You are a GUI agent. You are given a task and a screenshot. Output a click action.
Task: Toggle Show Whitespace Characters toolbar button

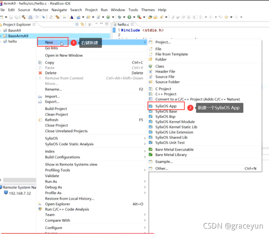(194, 17)
